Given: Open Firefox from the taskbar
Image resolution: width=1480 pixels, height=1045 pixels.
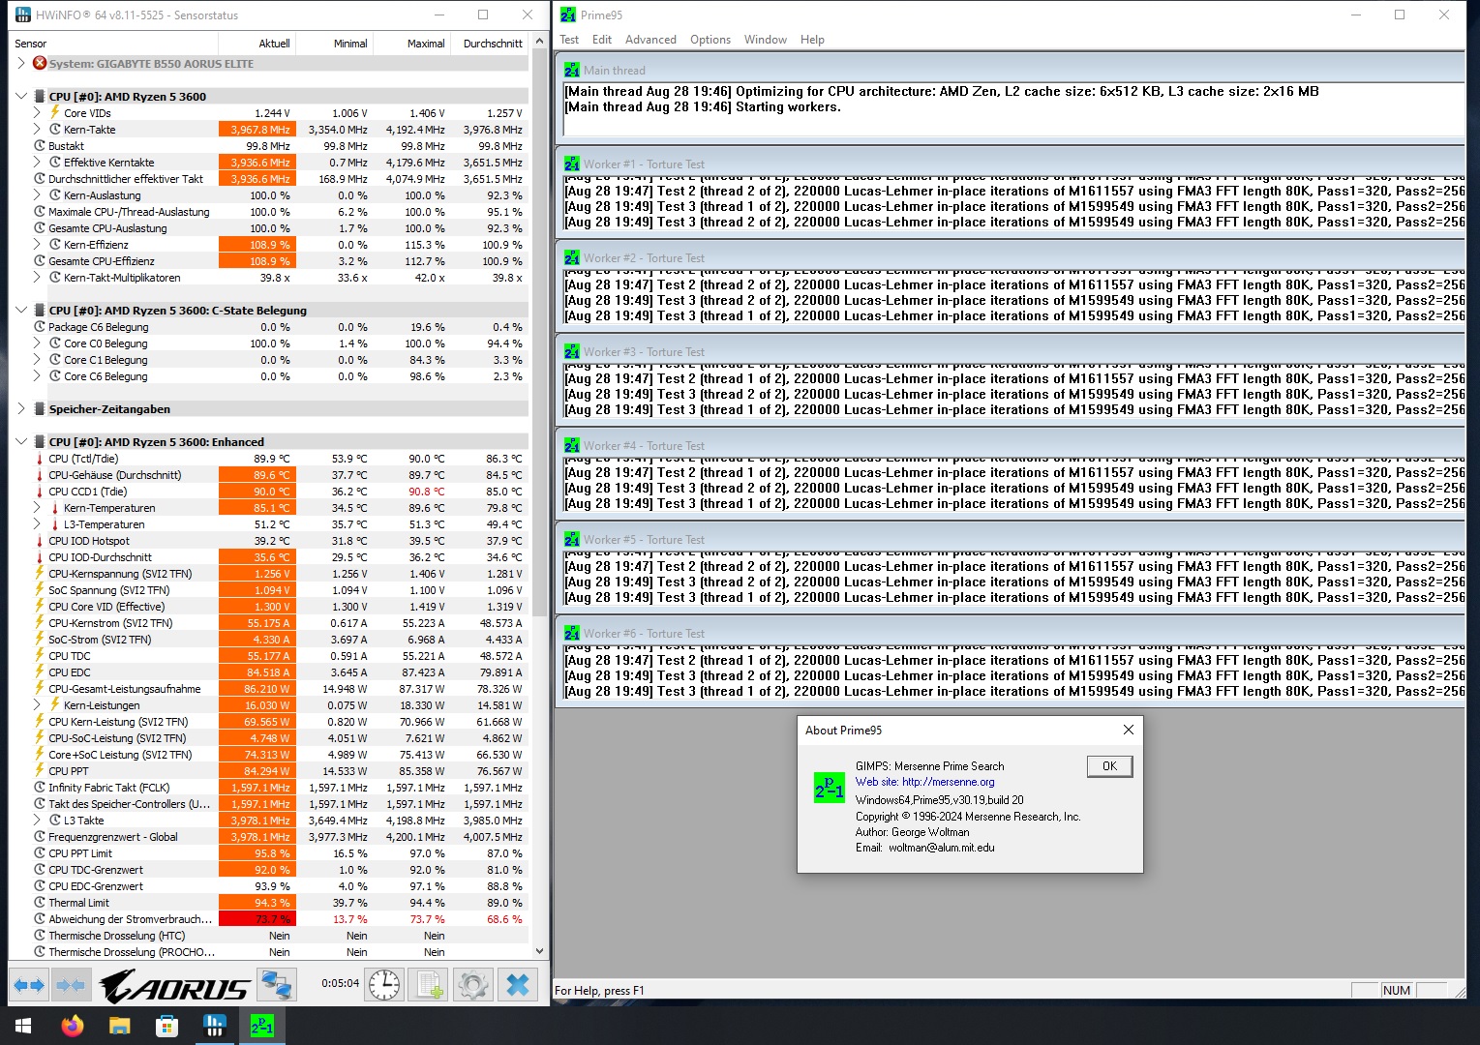Looking at the screenshot, I should click(x=72, y=1026).
